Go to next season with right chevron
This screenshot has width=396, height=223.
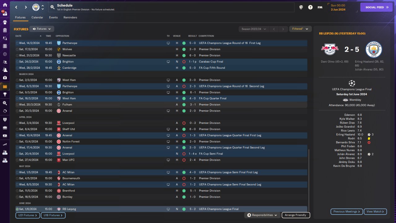283,29
